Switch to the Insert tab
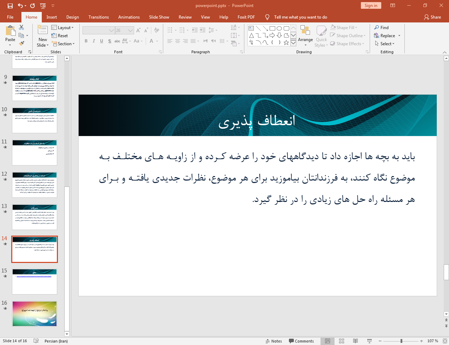 52,17
